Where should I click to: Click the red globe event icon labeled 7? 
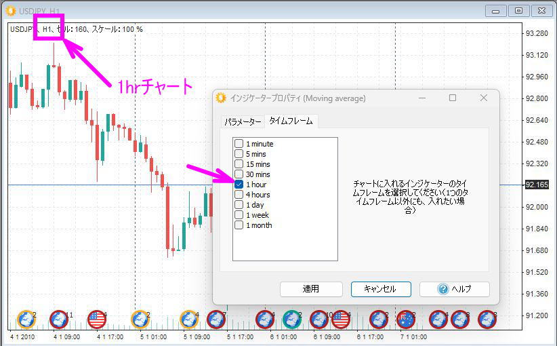coord(216,320)
